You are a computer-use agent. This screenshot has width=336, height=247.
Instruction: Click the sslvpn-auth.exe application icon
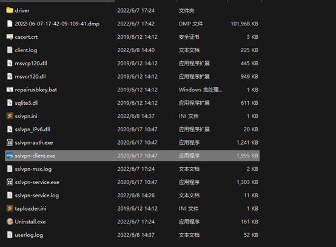click(10, 142)
